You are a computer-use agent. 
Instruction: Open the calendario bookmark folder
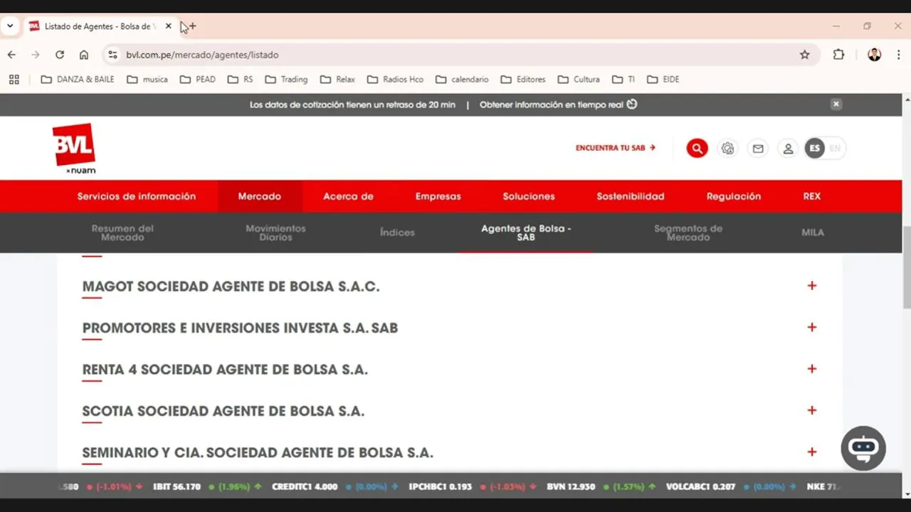(462, 80)
